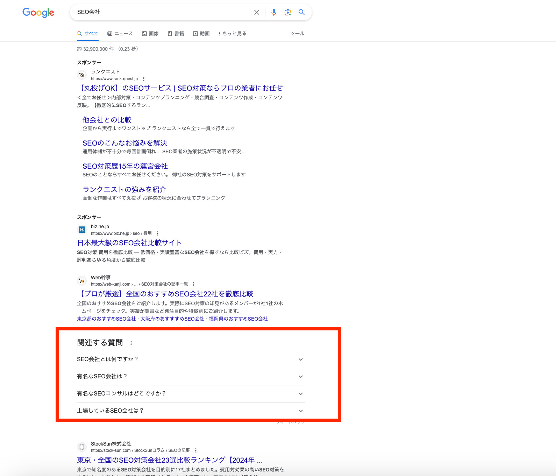The height and width of the screenshot is (476, 556).
Task: Open 東京・全国のSEO対策会社23選比較ランキング result
Action: click(x=170, y=460)
